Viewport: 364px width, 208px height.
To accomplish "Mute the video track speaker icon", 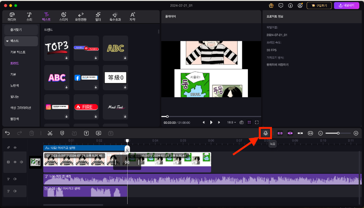I will [x=21, y=162].
